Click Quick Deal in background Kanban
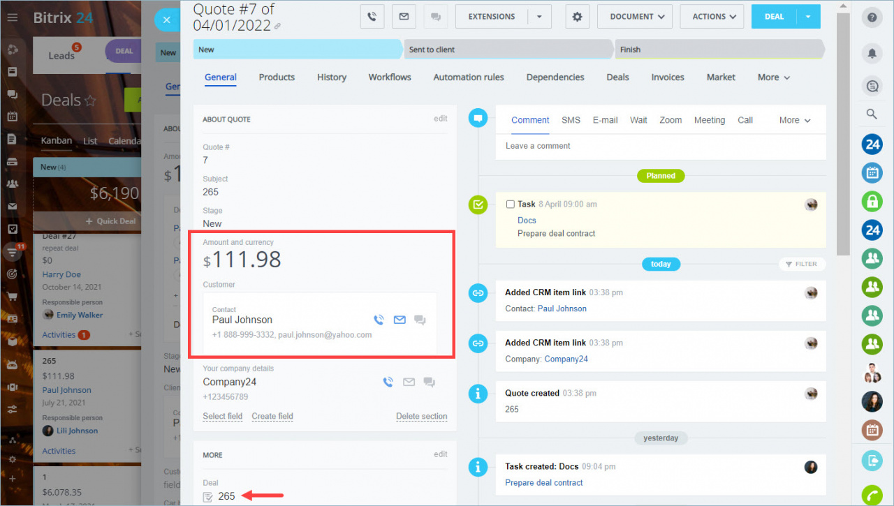Viewport: 894px width, 506px height. tap(112, 221)
